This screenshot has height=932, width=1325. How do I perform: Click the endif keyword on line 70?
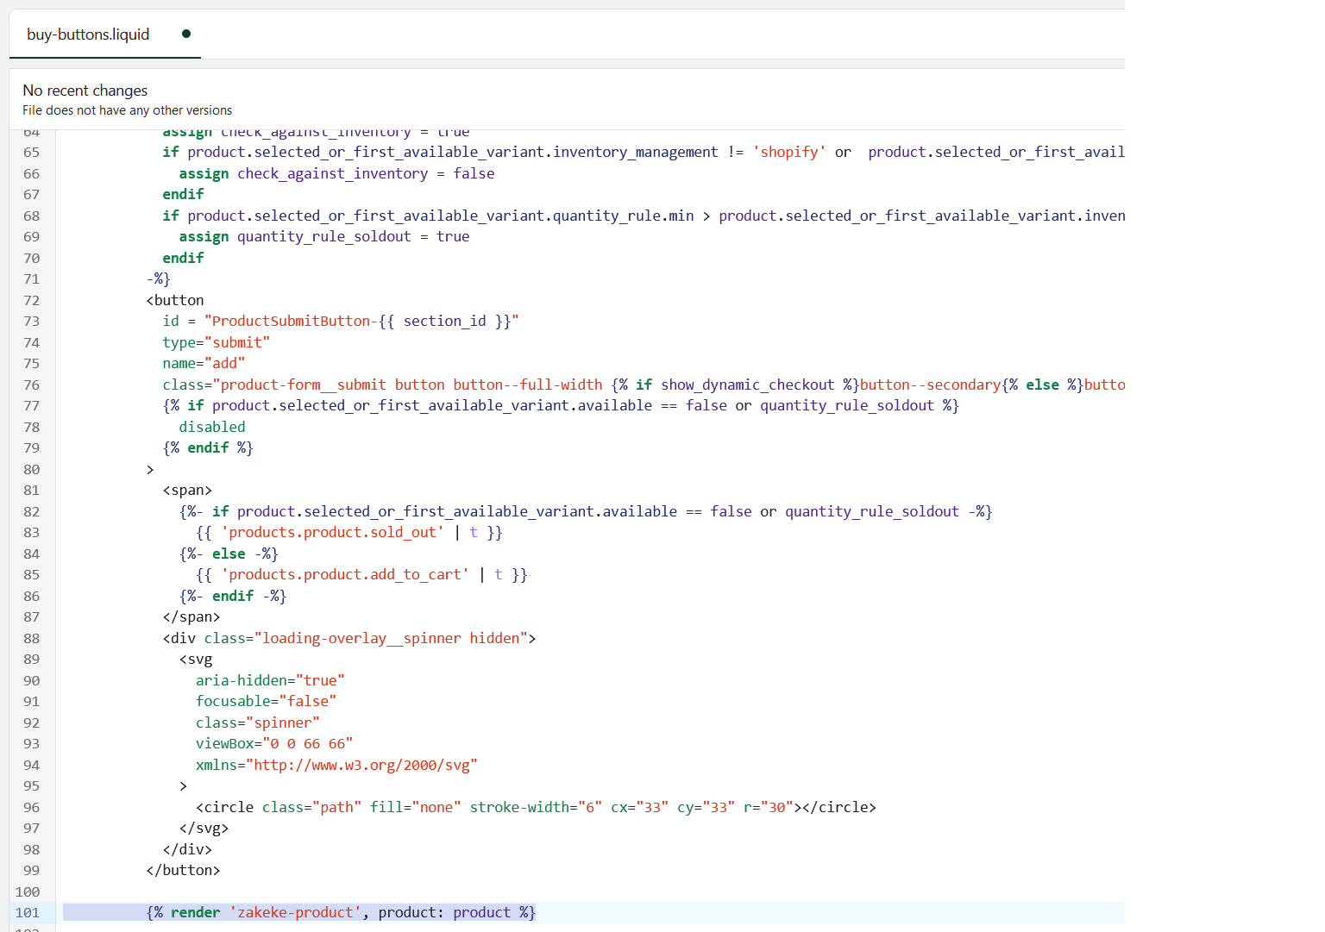tap(183, 259)
